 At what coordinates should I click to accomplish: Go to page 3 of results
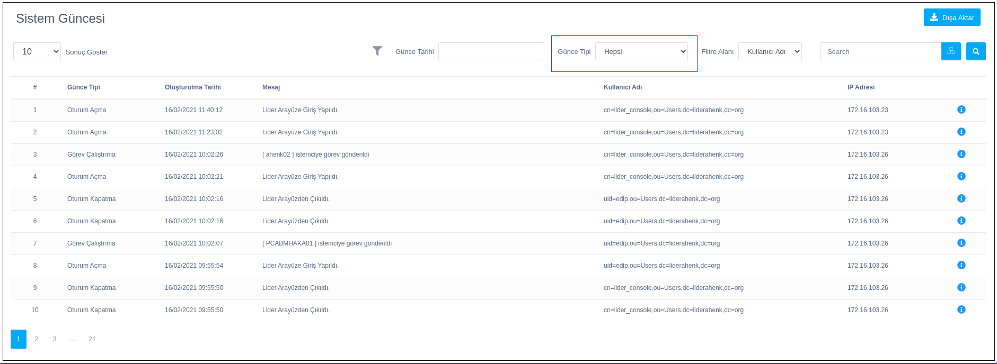click(55, 339)
